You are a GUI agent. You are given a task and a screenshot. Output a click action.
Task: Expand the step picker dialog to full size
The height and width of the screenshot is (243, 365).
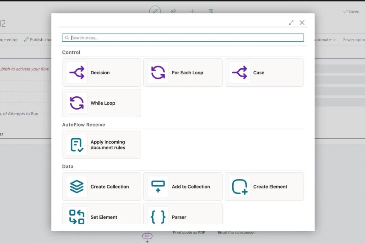point(291,22)
